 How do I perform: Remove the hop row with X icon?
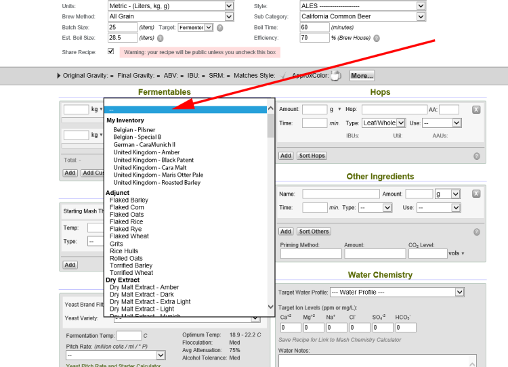476,110
